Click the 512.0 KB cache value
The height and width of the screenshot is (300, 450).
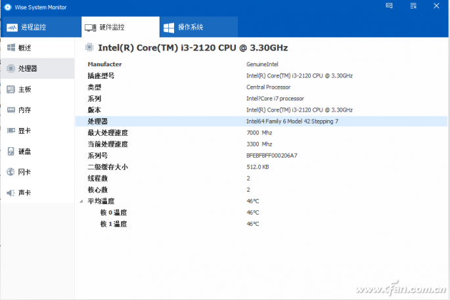pyautogui.click(x=258, y=167)
